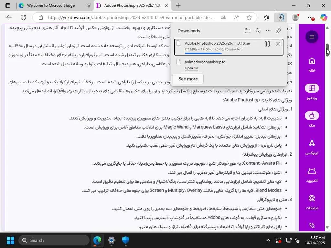Click the yekdown.com address bar
Viewport: 331px width, 248px height.
pos(131,17)
